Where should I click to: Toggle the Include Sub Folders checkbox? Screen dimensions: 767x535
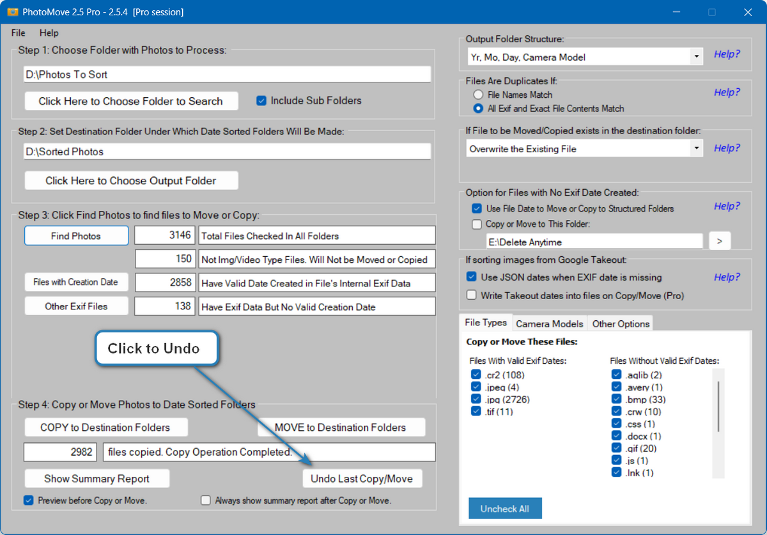[x=261, y=100]
